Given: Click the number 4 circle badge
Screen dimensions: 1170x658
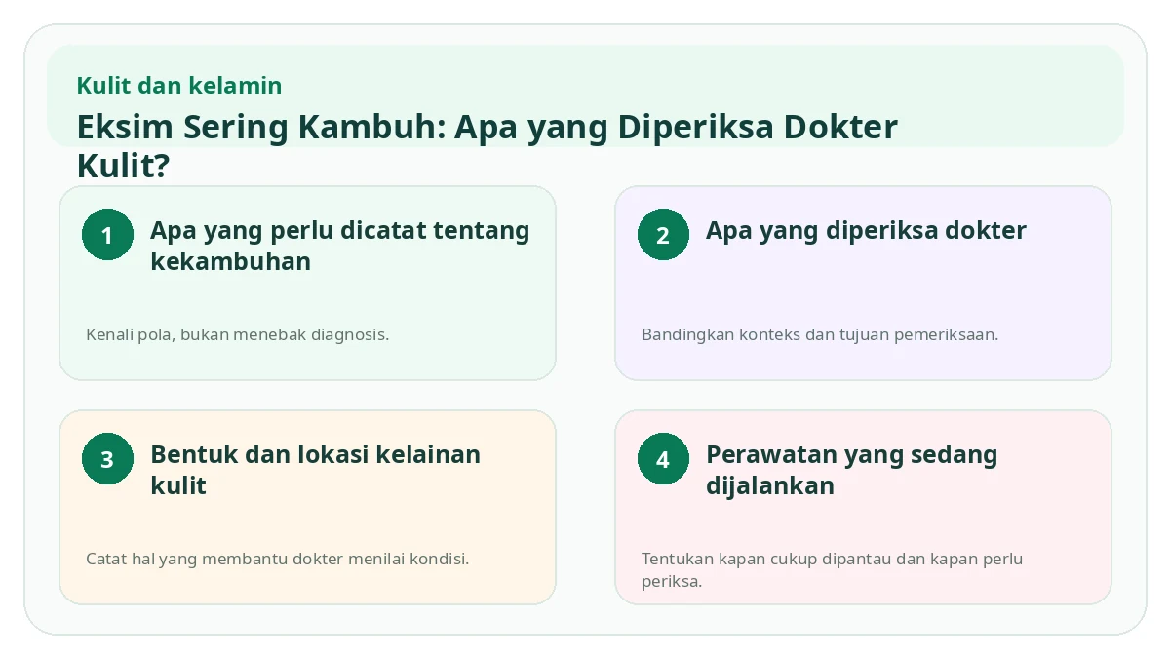Looking at the screenshot, I should tap(663, 459).
